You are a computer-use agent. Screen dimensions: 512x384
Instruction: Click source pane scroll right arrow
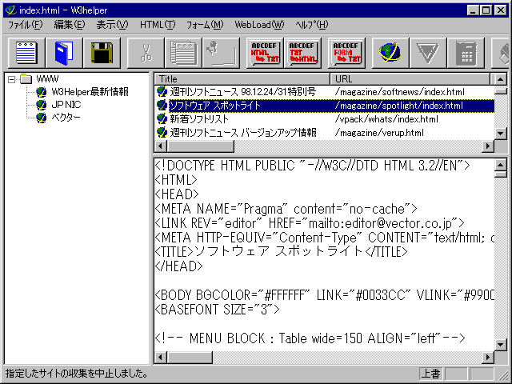coord(488,358)
